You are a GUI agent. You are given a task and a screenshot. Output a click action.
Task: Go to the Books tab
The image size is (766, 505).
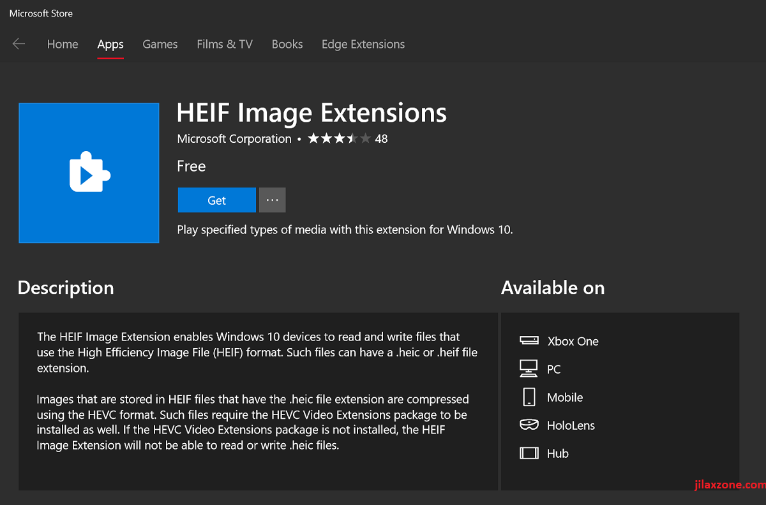(287, 44)
